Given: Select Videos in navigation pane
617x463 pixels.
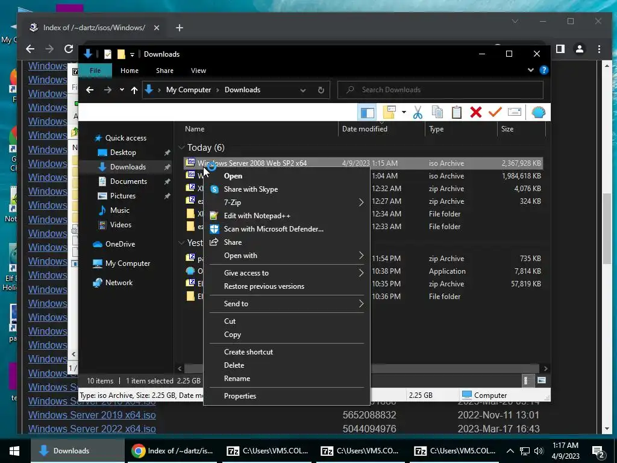Looking at the screenshot, I should (121, 225).
